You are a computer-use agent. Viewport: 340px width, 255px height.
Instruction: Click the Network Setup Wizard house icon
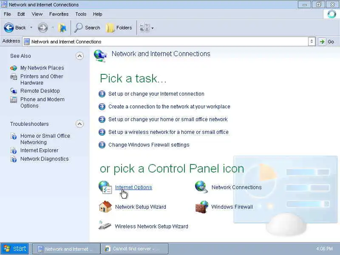pyautogui.click(x=105, y=207)
